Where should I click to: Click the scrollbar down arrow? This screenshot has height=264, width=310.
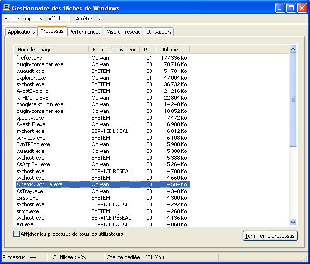[293, 222]
